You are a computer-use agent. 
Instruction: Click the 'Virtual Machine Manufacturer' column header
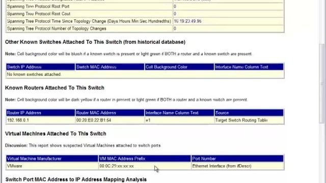click(52, 159)
